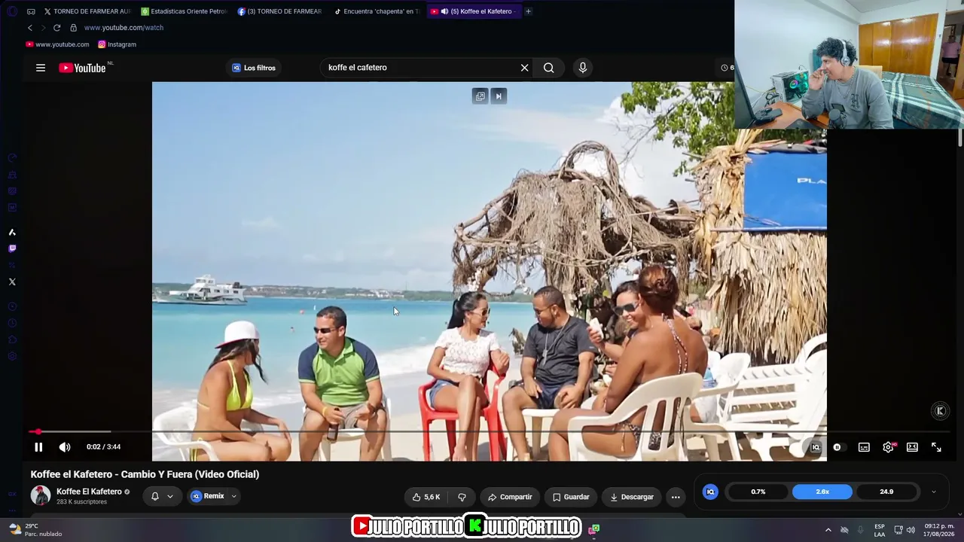Image resolution: width=964 pixels, height=542 pixels.
Task: Select the 24.9 stat pill
Action: pos(886,492)
